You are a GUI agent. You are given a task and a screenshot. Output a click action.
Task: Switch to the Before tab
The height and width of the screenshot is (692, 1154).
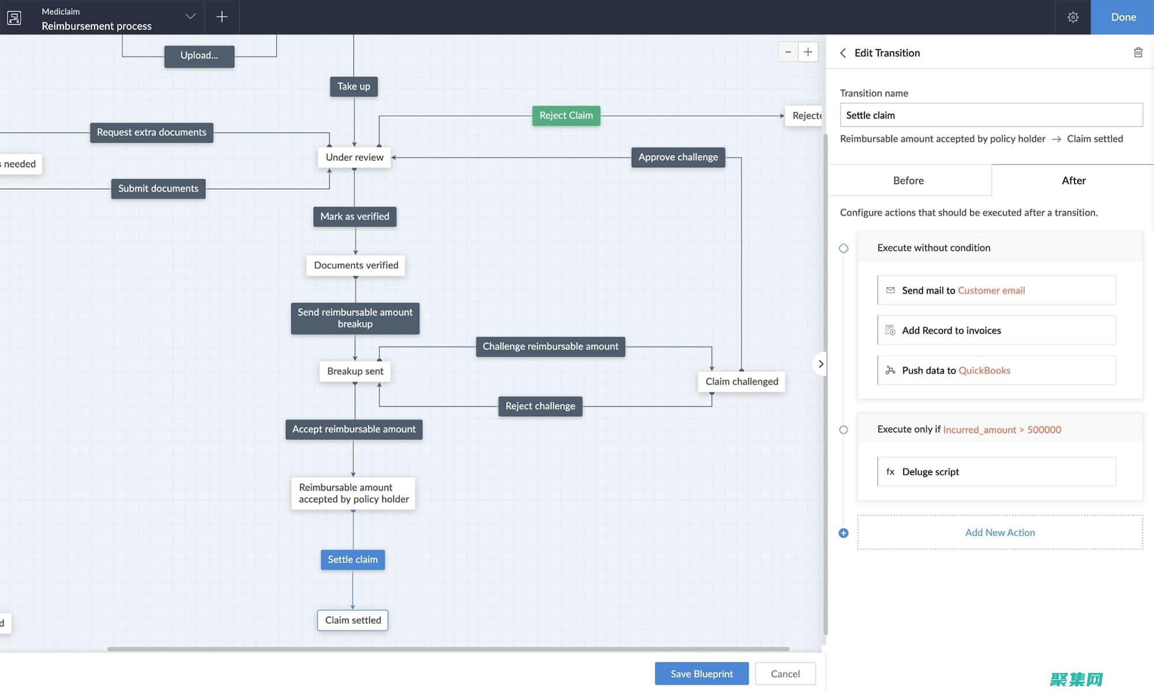(x=908, y=180)
